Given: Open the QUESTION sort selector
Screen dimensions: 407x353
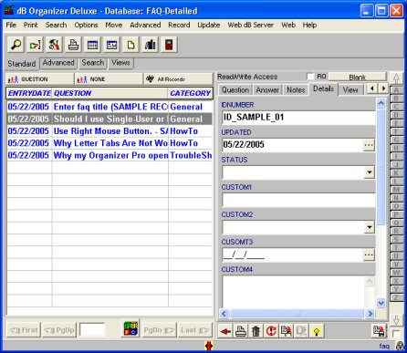Looking at the screenshot, I should (x=40, y=79).
